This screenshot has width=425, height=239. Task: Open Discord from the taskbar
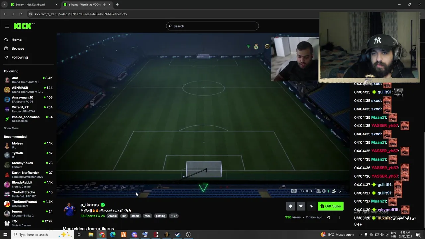(134, 235)
